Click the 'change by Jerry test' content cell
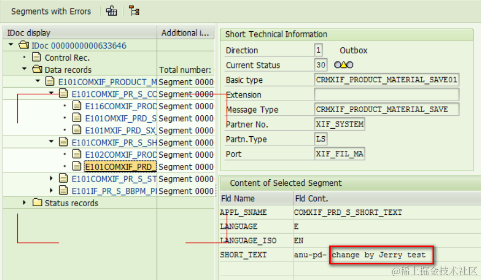The width and height of the screenshot is (481, 280). coord(379,255)
